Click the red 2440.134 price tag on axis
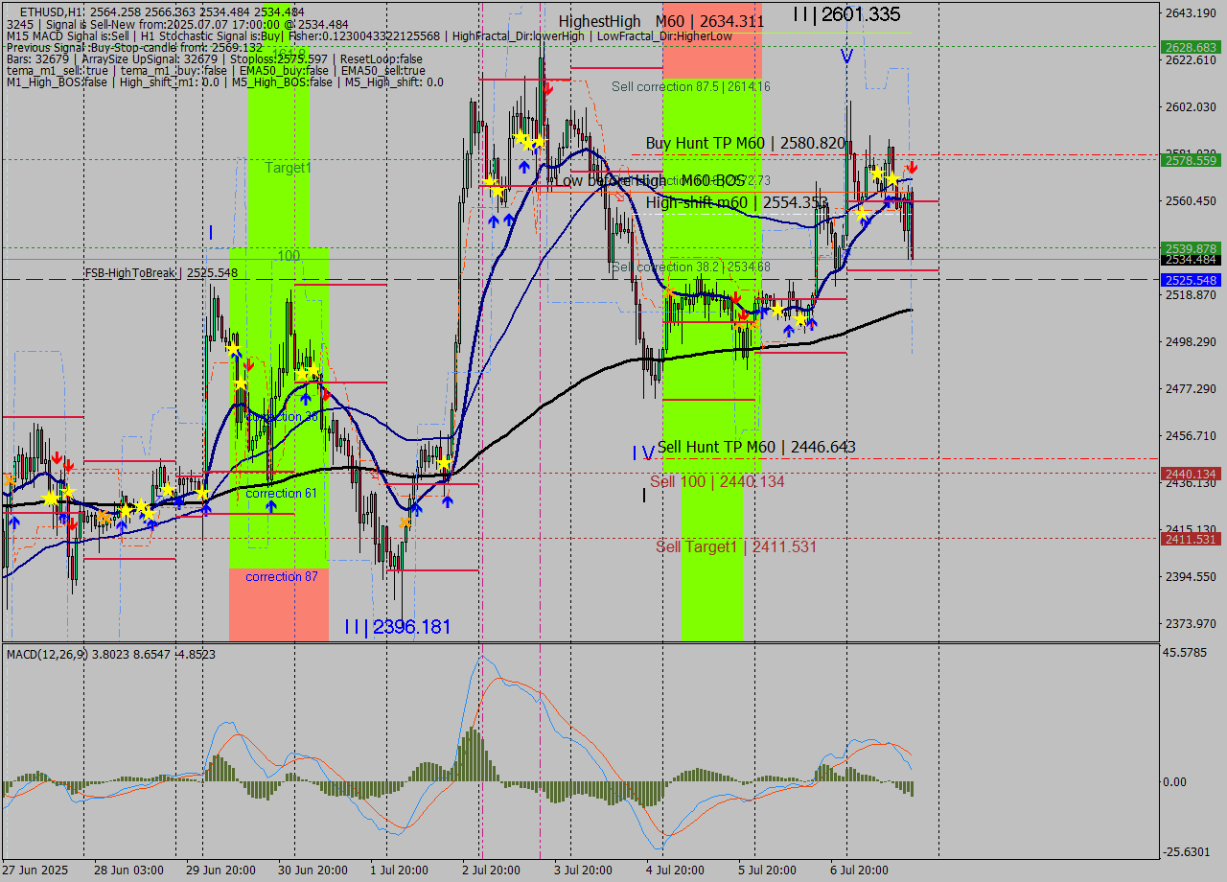The height and width of the screenshot is (882, 1227). click(1190, 474)
